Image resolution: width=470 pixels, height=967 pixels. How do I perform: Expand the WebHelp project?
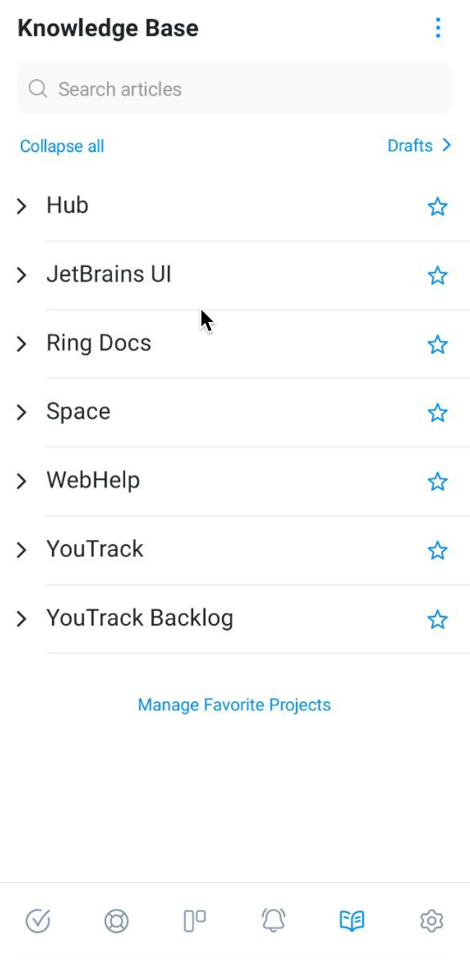click(x=22, y=481)
